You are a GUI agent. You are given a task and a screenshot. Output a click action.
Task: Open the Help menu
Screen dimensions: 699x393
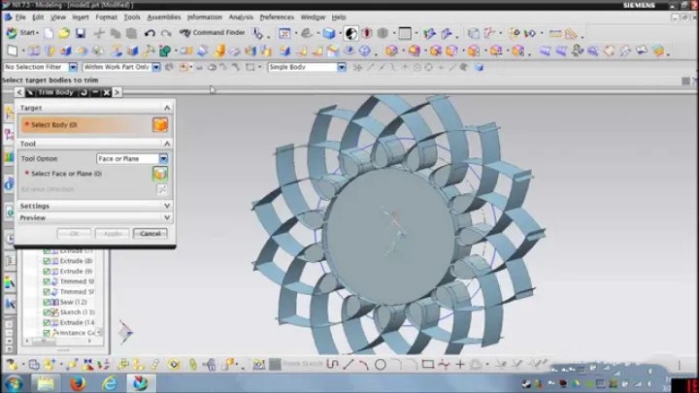(339, 17)
